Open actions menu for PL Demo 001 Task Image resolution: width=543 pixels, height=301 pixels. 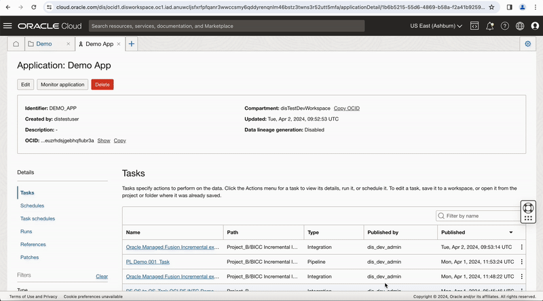click(521, 262)
